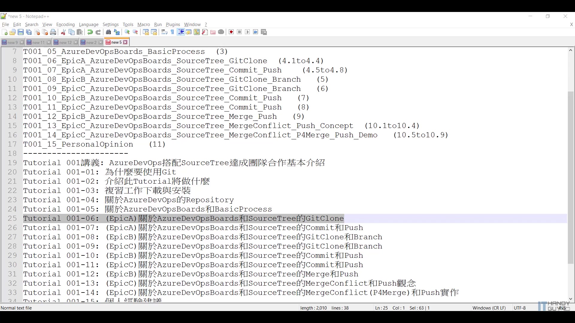Open the Print toolbar icon

point(53,32)
